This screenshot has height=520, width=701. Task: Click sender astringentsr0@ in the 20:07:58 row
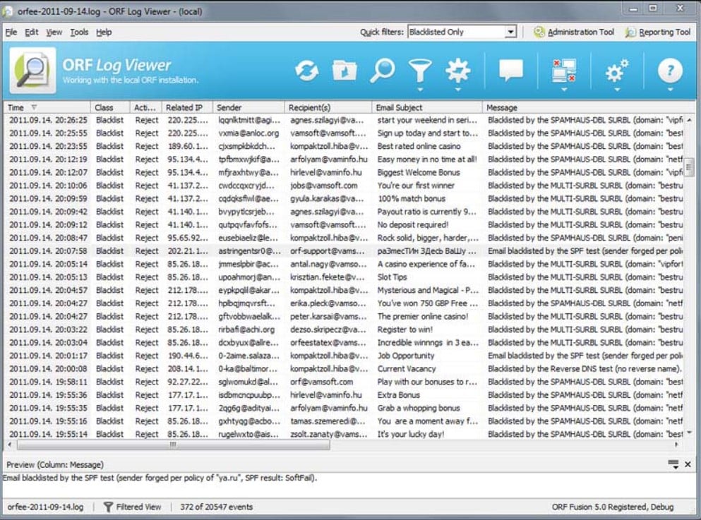[249, 251]
